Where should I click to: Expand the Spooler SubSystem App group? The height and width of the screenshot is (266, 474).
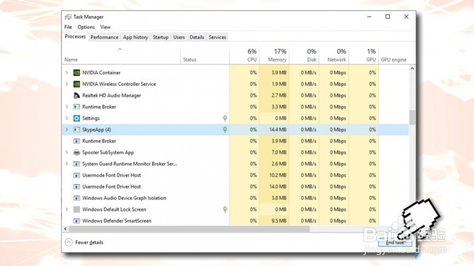click(x=67, y=152)
